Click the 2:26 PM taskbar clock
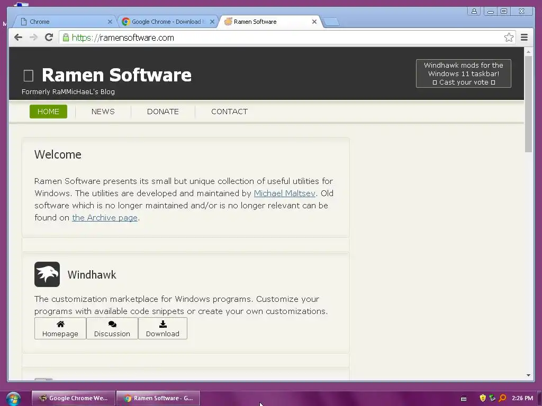Viewport: 542px width, 406px height. (522, 398)
